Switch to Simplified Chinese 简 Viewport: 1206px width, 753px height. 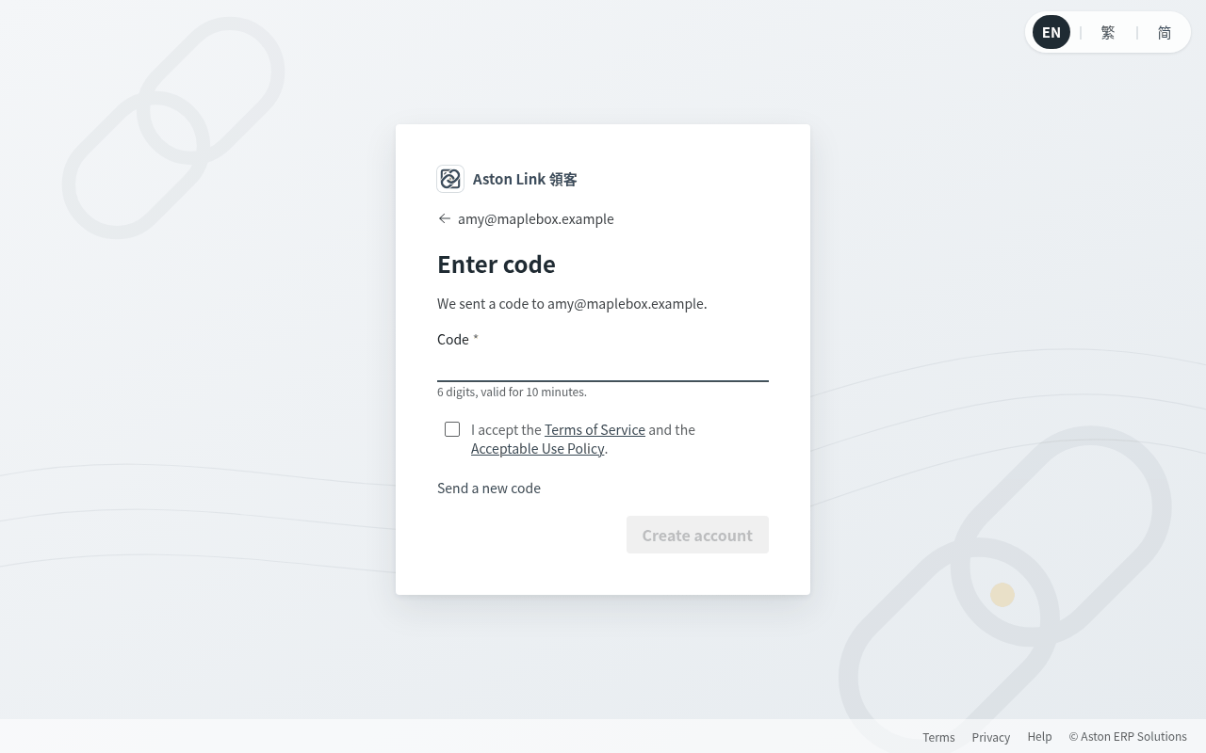click(x=1165, y=32)
